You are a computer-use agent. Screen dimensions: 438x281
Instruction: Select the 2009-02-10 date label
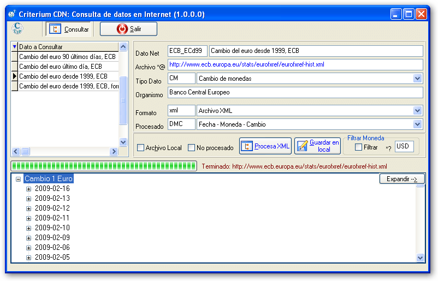52,228
